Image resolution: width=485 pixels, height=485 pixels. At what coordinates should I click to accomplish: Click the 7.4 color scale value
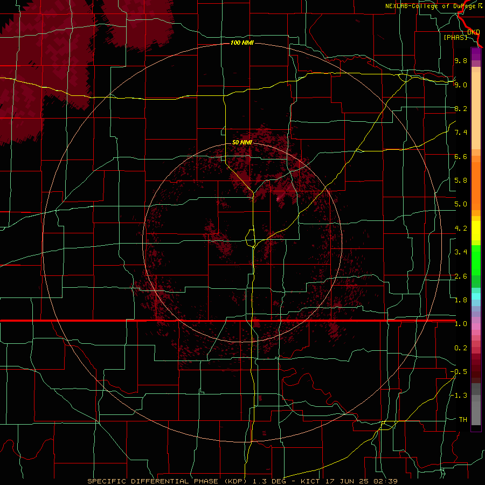(461, 133)
